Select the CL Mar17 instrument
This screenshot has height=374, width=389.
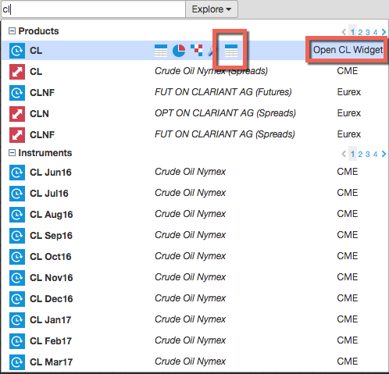[x=194, y=362]
